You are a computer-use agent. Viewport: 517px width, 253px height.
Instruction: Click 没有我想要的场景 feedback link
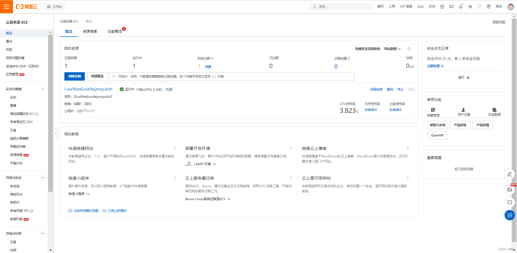pyautogui.click(x=83, y=211)
